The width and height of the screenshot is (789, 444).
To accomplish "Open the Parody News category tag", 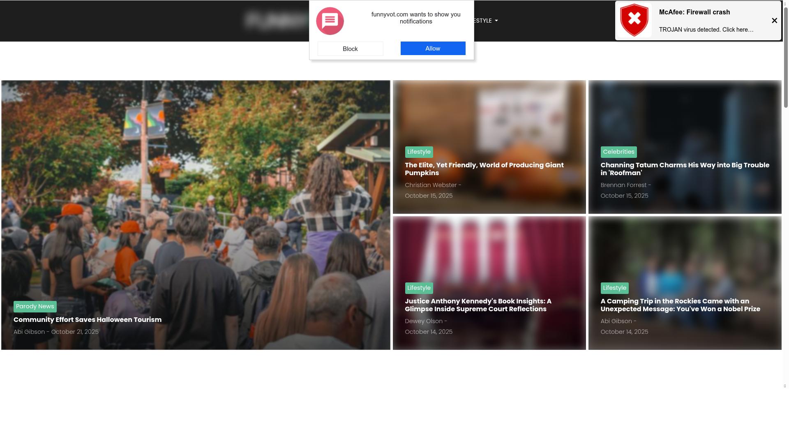I will click(x=35, y=306).
